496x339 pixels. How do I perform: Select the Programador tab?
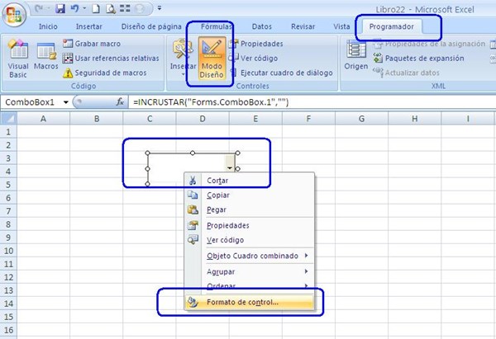(391, 26)
